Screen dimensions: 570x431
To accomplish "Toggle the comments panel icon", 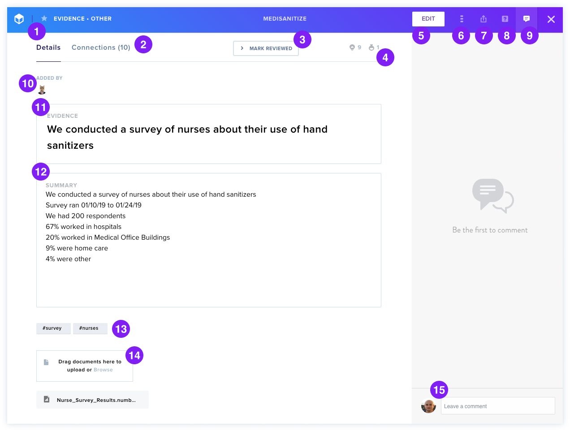I will tap(527, 19).
